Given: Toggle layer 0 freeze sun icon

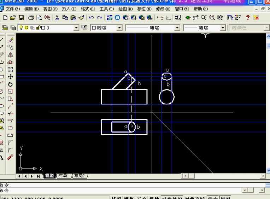Looking at the screenshot, I should (x=27, y=28).
